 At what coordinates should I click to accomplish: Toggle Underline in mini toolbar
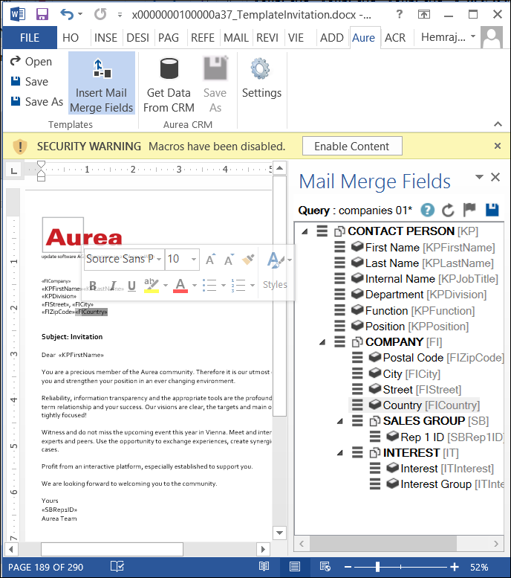tap(131, 286)
